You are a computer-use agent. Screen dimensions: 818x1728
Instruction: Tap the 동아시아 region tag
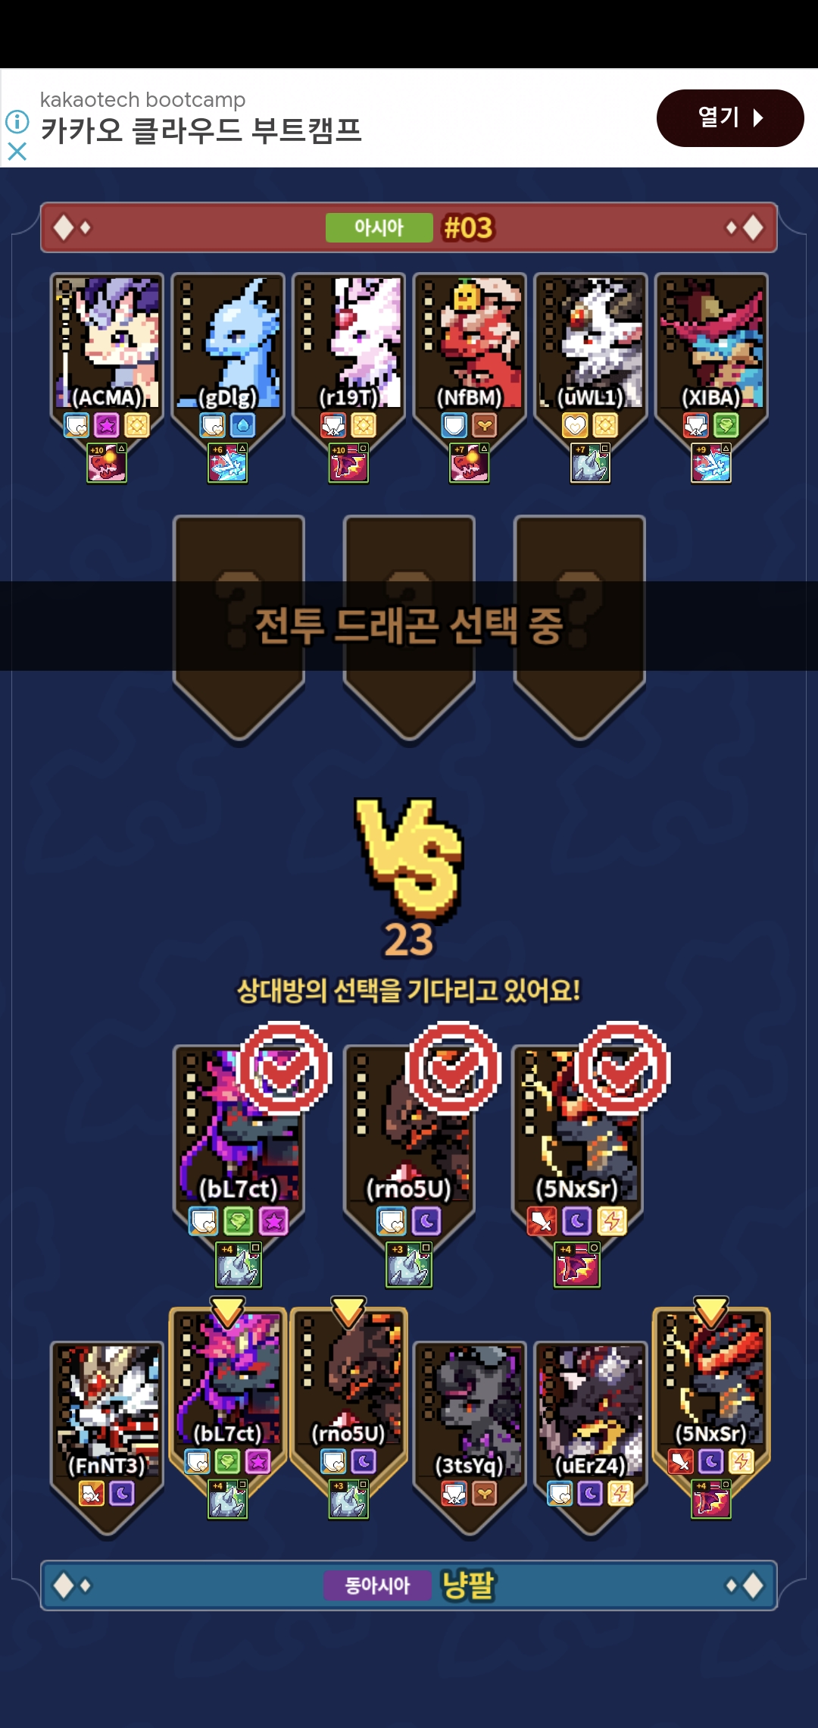[377, 1585]
